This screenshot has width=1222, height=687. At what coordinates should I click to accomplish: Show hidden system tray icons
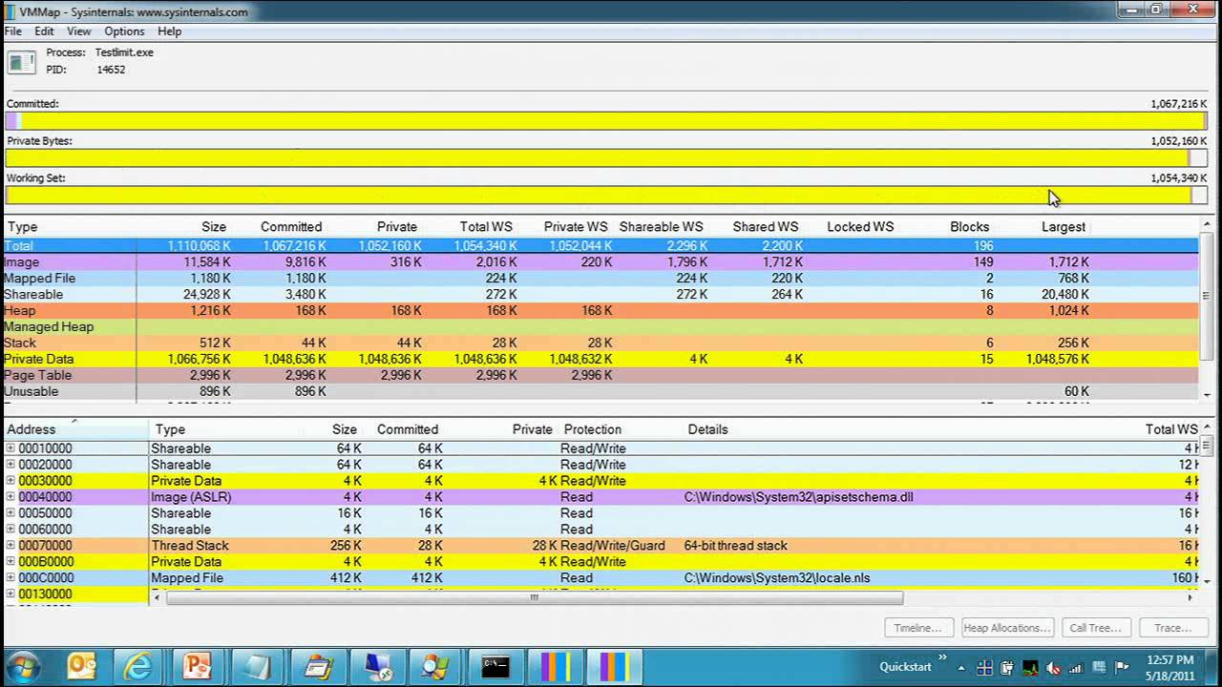click(x=961, y=668)
